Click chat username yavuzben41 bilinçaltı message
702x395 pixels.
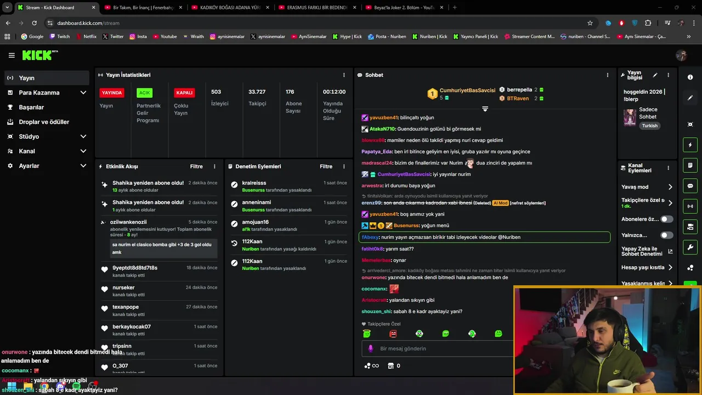383,118
